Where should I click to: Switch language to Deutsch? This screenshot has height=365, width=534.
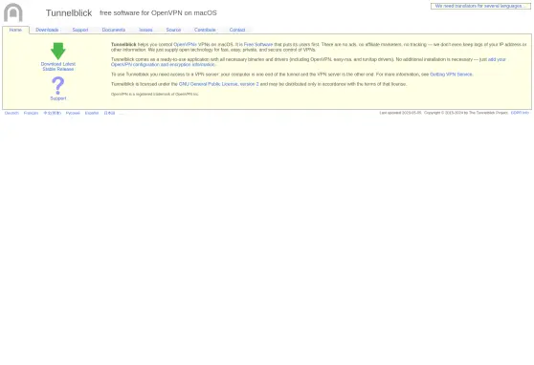point(11,113)
